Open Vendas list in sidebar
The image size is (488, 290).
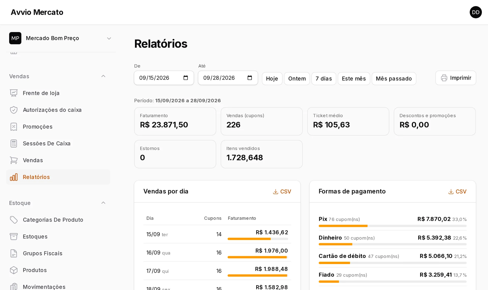(x=58, y=160)
